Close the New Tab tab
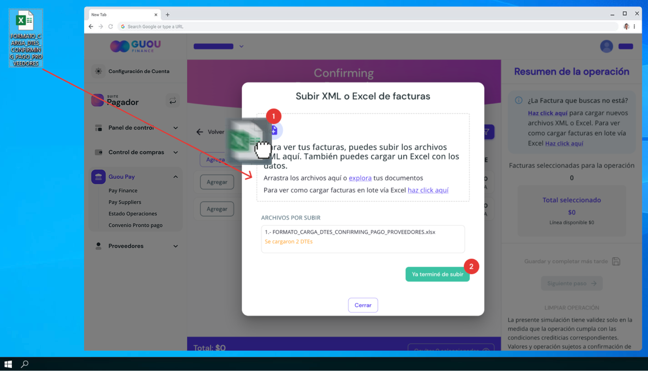Image resolution: width=648 pixels, height=371 pixels. [x=156, y=15]
